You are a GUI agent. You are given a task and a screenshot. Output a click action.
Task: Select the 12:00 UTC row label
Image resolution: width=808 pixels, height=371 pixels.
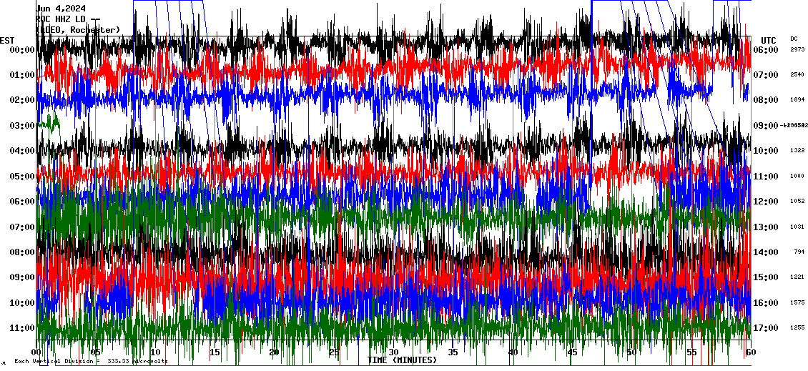click(x=765, y=202)
